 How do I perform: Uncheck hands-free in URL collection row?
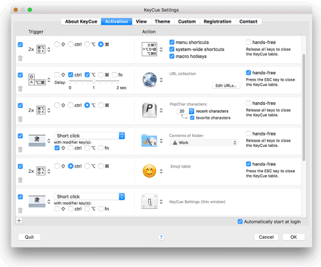248,73
